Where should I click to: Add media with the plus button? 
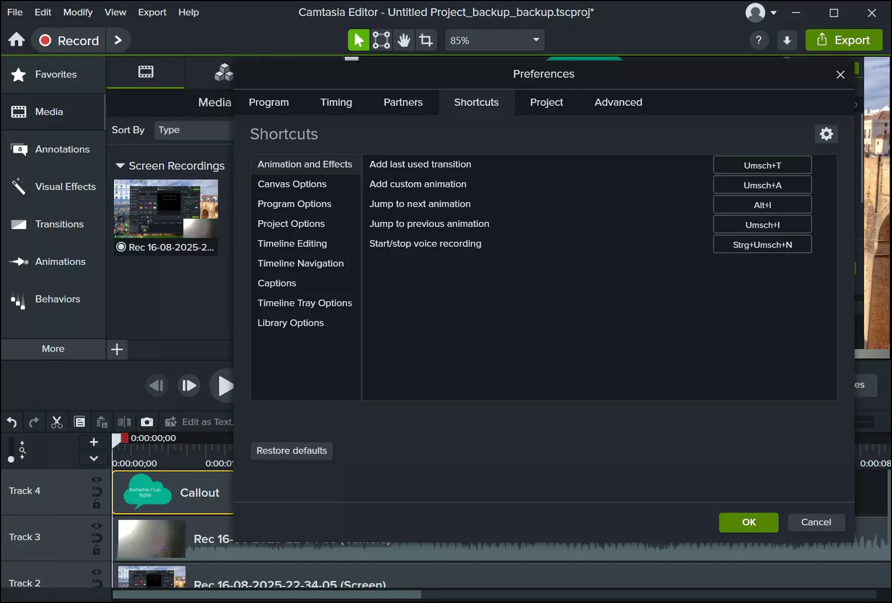(x=117, y=349)
